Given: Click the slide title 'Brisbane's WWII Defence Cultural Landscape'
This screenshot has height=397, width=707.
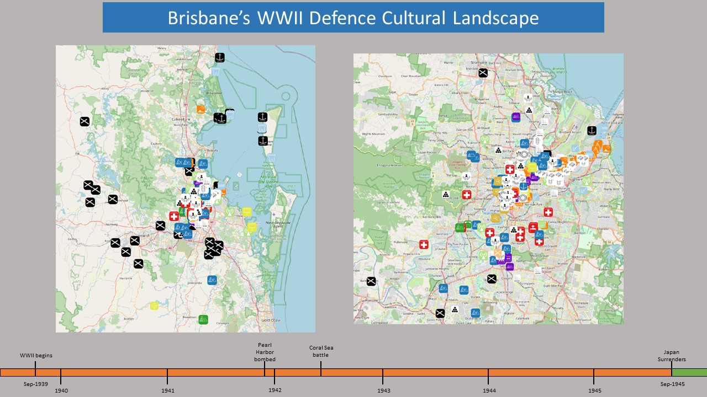Looking at the screenshot, I should pyautogui.click(x=353, y=18).
